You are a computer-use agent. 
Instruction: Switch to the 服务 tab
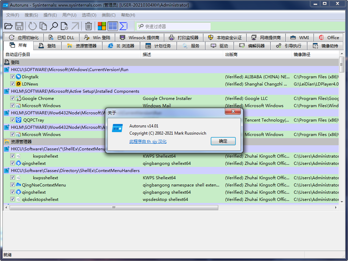pos(191,46)
